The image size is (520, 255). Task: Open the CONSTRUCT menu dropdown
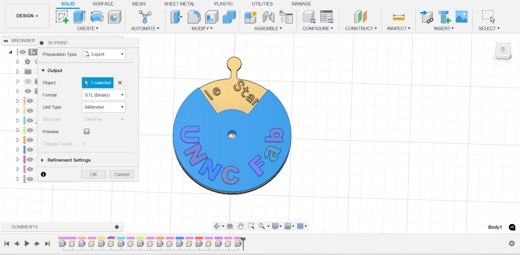click(x=361, y=28)
